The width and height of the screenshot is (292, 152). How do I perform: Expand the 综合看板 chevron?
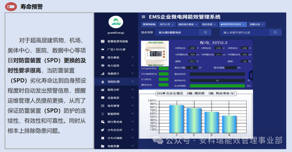(132, 57)
